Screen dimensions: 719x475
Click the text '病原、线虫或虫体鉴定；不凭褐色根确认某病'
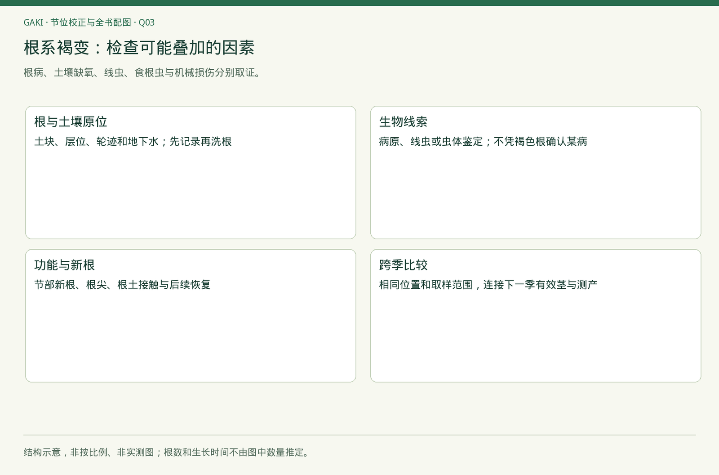483,142
